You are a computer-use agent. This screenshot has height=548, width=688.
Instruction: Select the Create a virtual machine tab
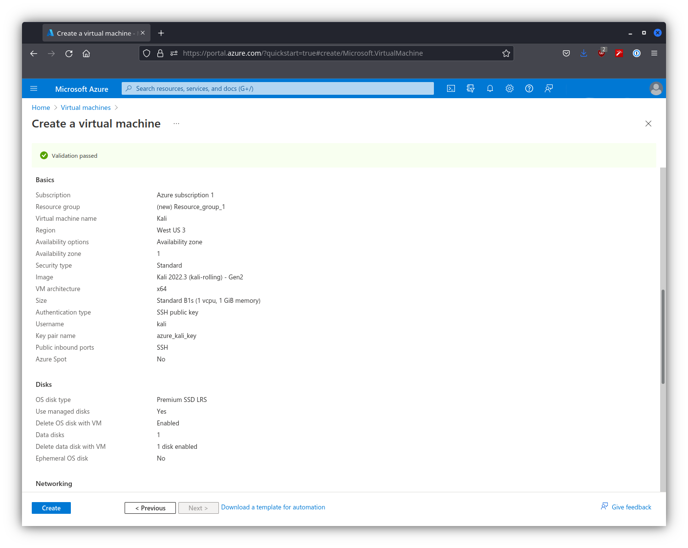pyautogui.click(x=94, y=33)
